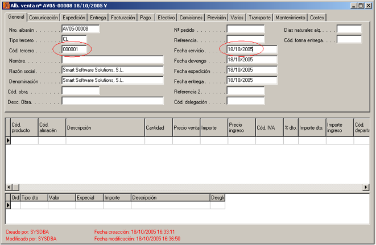This screenshot has height=245, width=376.
Task: Select the discount grid row indicator arrow
Action: pos(8,205)
